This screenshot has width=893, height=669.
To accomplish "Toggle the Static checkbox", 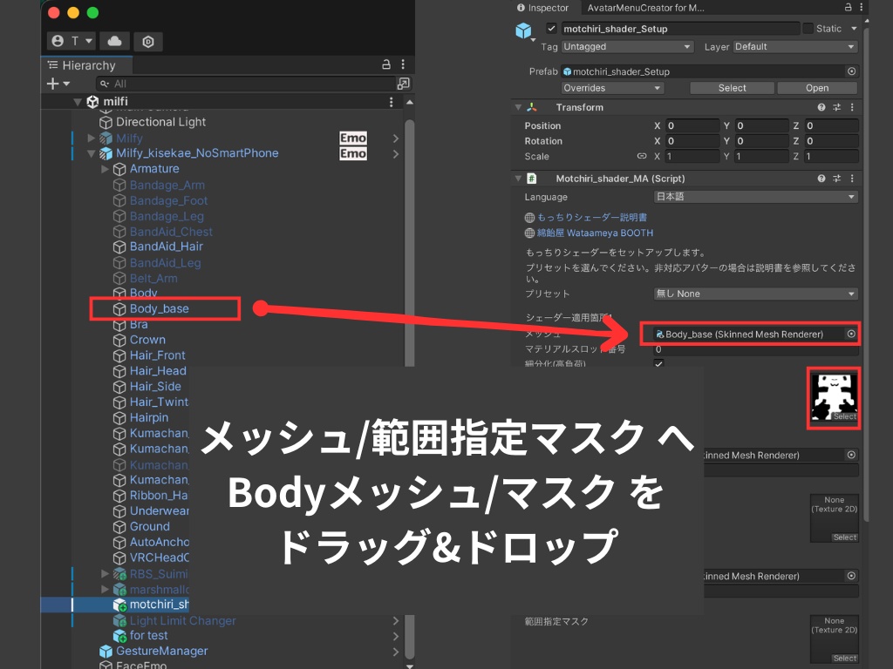I will click(x=808, y=29).
